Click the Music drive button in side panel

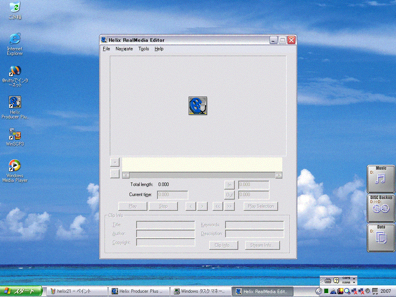point(381,179)
